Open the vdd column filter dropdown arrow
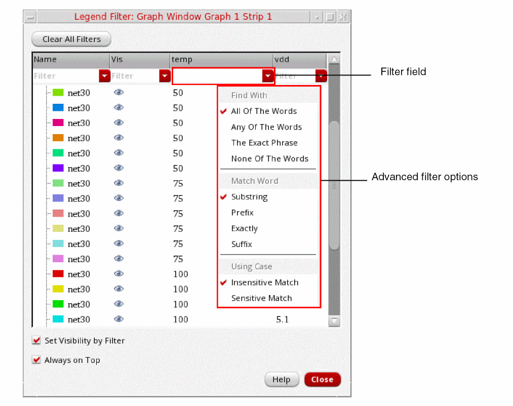 [x=321, y=76]
